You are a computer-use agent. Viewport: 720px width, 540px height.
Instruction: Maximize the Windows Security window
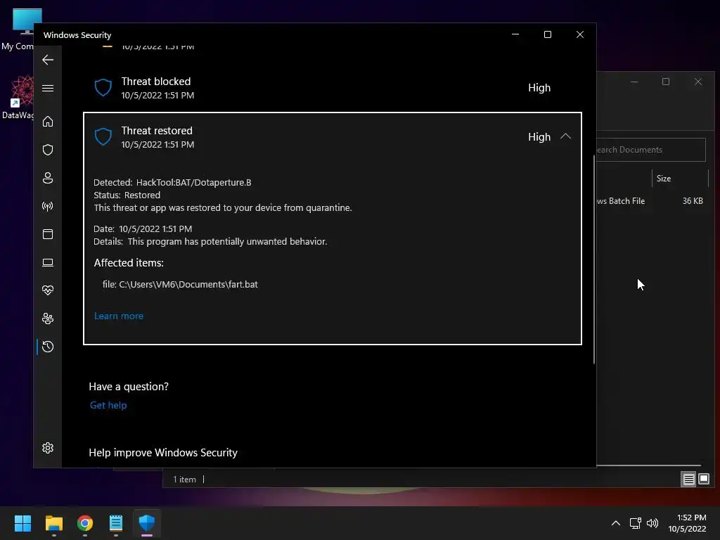(547, 34)
